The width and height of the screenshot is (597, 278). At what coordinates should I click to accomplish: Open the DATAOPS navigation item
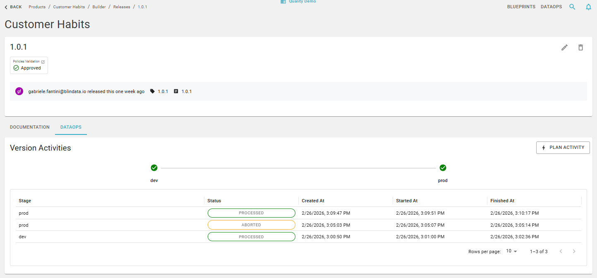[551, 7]
